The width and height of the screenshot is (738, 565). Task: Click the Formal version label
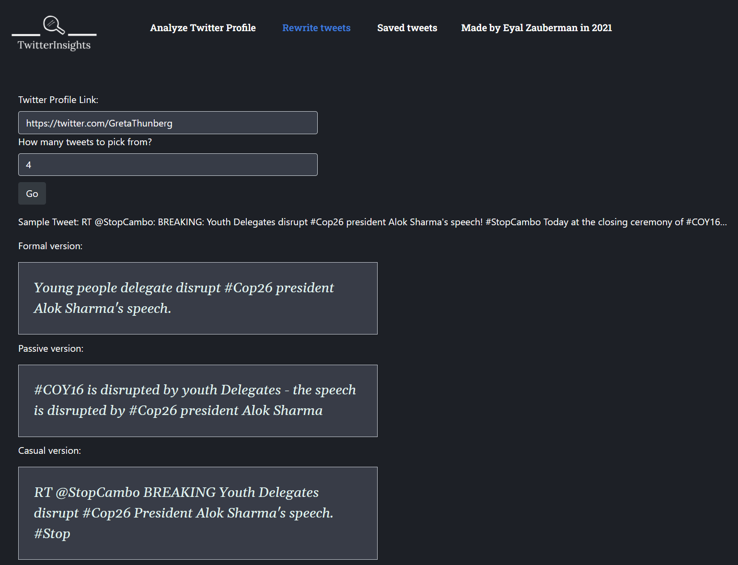point(50,246)
